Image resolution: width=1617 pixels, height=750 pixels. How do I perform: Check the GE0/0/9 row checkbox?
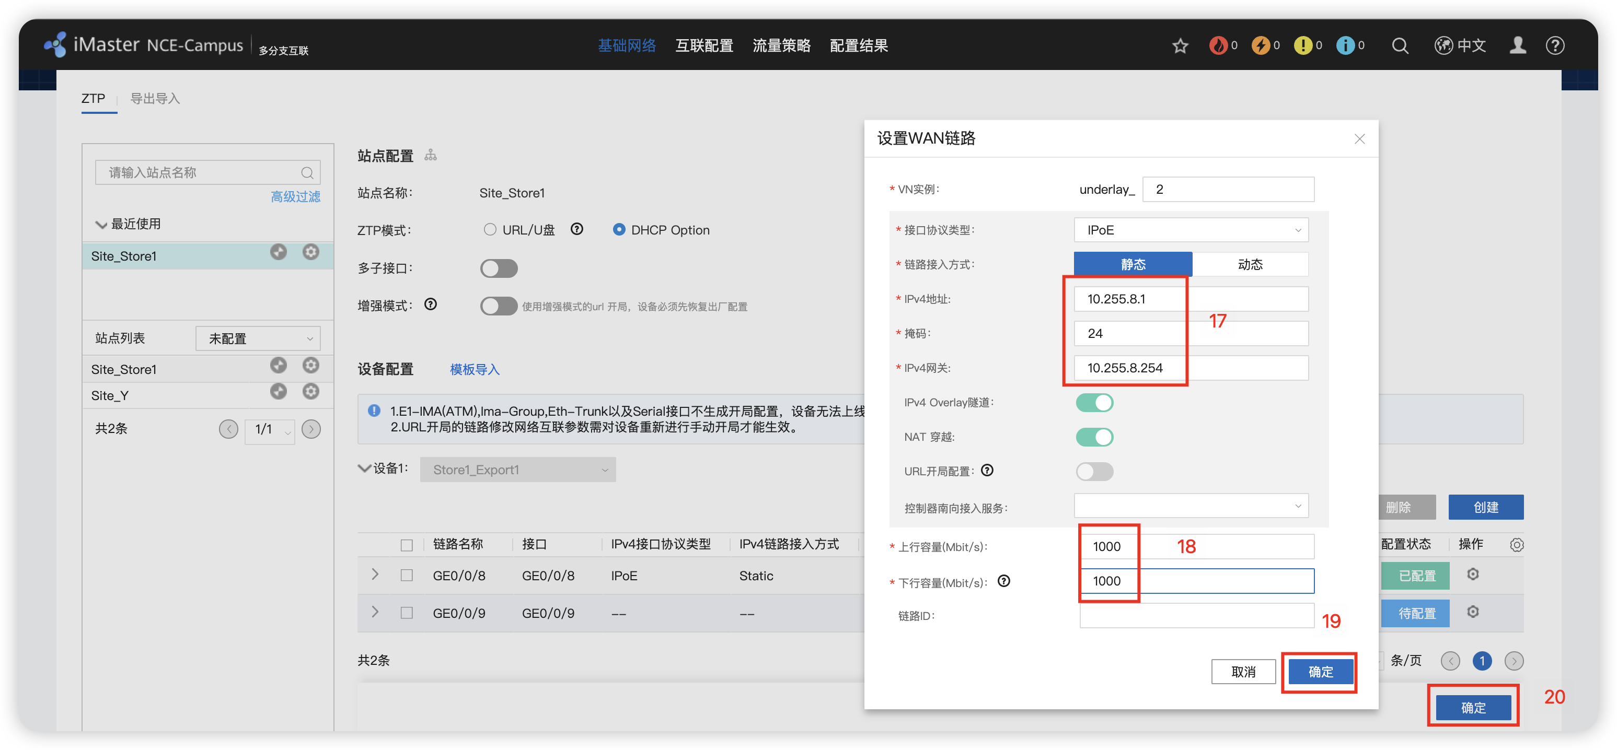407,613
